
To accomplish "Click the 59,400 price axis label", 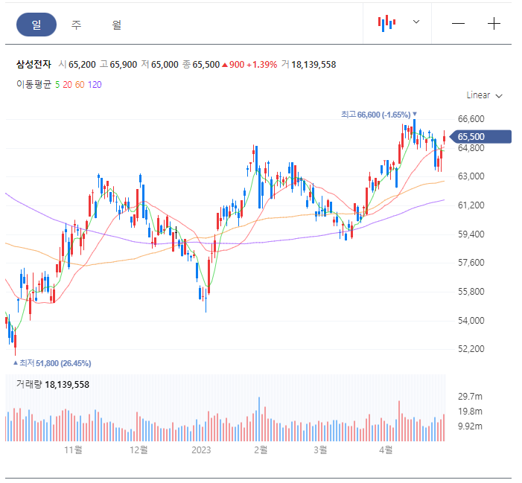I will [x=471, y=234].
